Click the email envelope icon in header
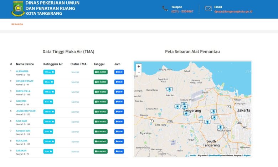The height and width of the screenshot is (167, 278). point(208,9)
